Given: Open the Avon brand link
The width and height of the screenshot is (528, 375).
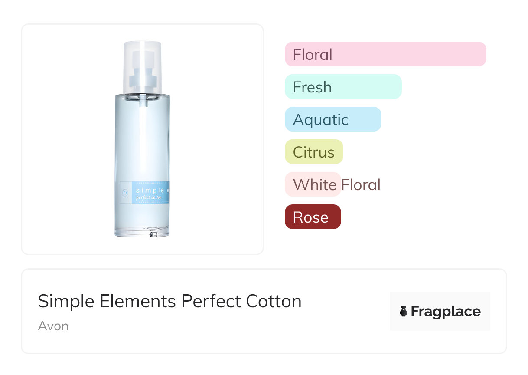Looking at the screenshot, I should pos(53,326).
